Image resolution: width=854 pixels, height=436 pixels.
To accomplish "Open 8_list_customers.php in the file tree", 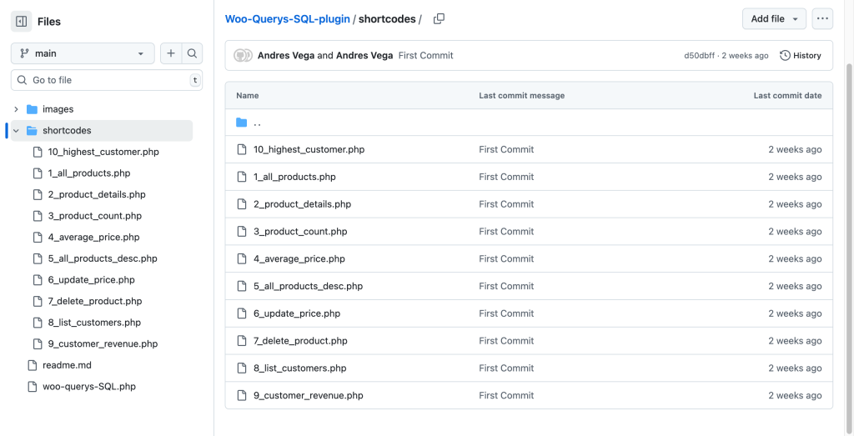I will [x=94, y=323].
